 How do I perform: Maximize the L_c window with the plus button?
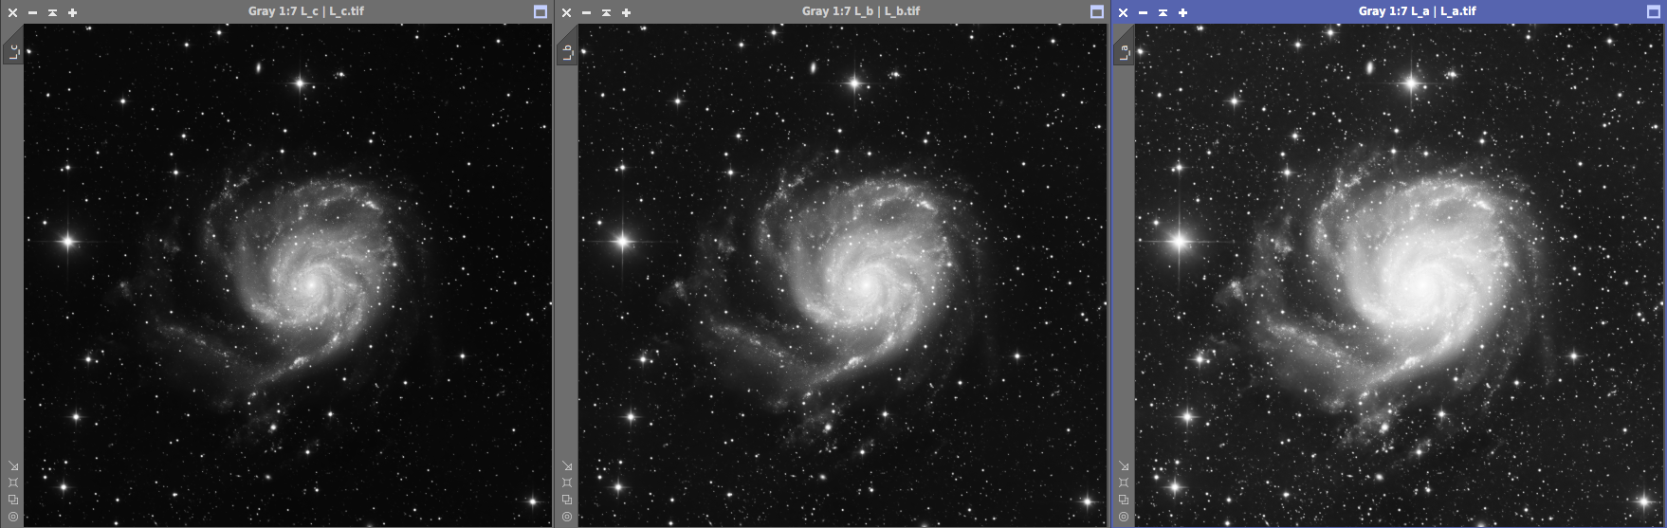(72, 12)
